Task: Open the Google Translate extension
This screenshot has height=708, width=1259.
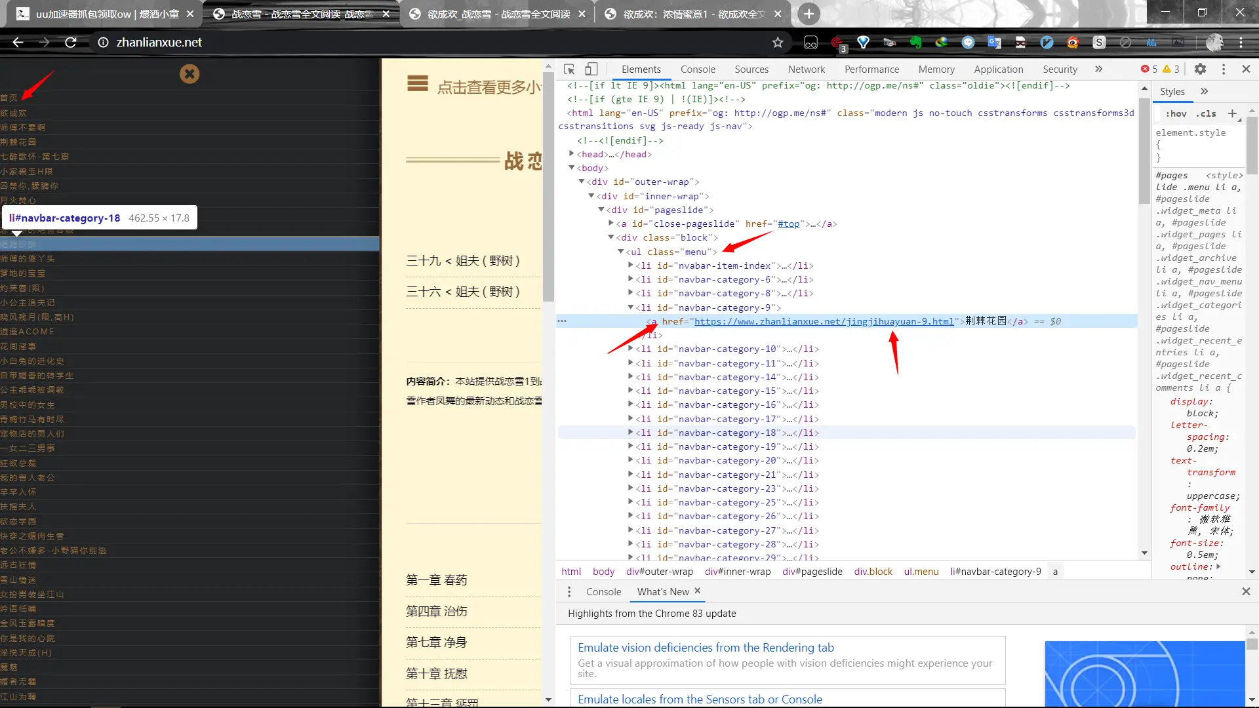Action: pyautogui.click(x=993, y=42)
